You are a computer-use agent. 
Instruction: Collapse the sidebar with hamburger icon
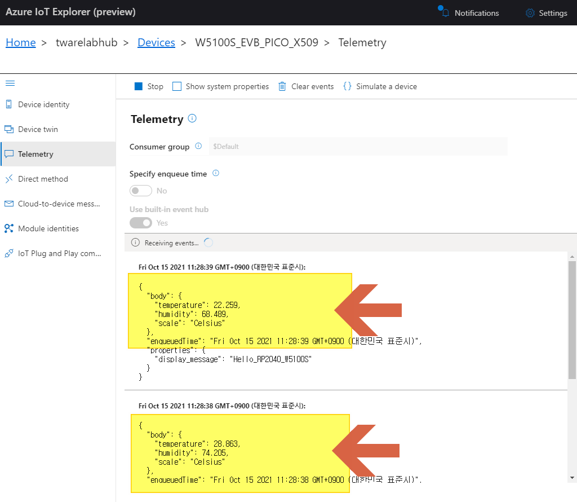10,83
